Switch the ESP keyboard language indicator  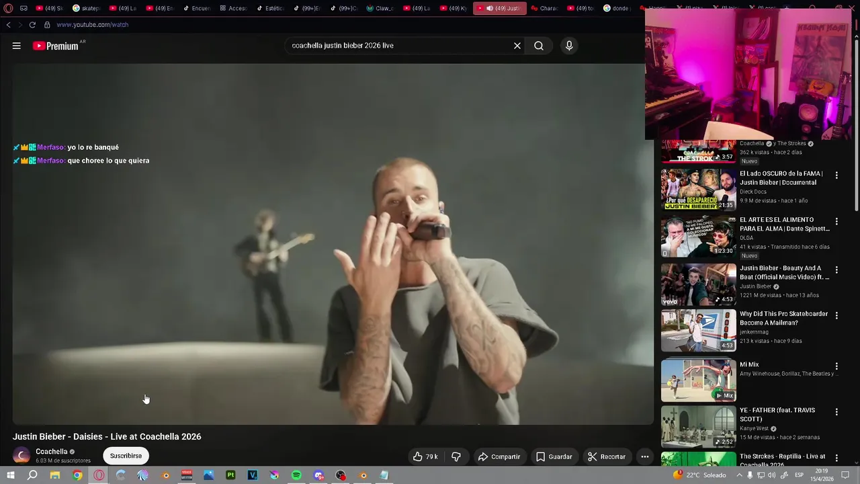coord(800,475)
